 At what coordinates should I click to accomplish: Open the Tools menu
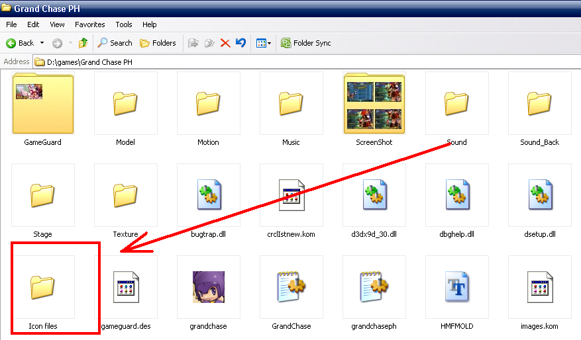[124, 24]
